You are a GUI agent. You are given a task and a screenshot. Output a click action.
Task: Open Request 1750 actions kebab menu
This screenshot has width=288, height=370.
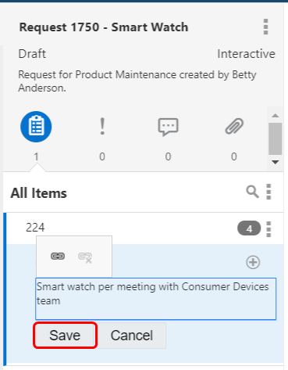pos(265,27)
